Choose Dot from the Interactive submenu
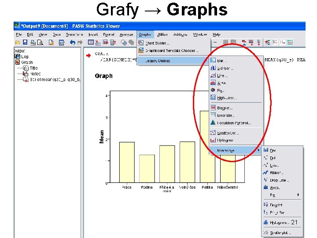Screen dimensions: 317x238 click(x=282, y=158)
